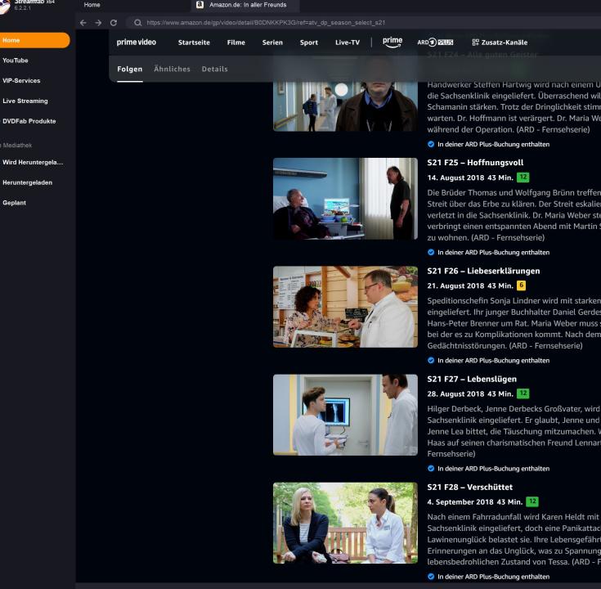Open the ARD Plus channel logo
601x589 pixels.
[x=435, y=43]
